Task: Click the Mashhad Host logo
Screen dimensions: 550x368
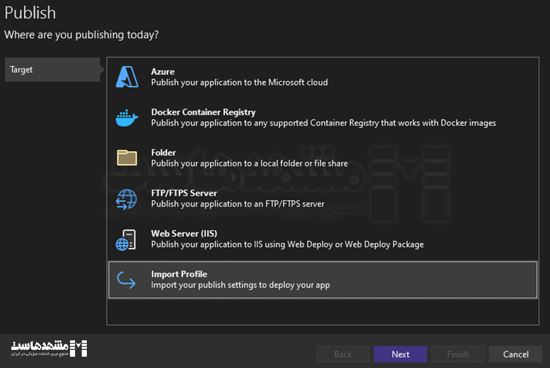Action: coord(49,348)
